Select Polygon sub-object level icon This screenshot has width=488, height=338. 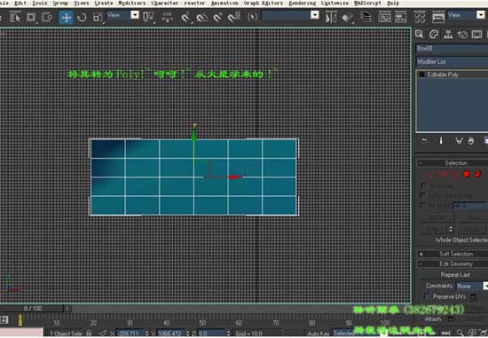coord(466,174)
